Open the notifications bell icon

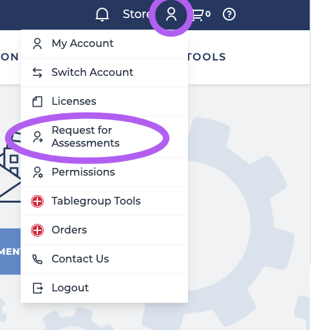102,15
